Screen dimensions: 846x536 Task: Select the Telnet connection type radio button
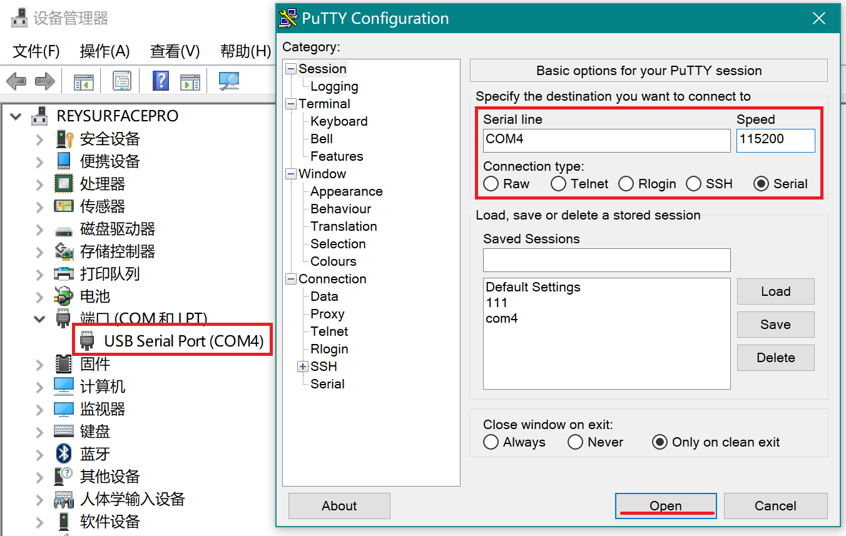558,184
